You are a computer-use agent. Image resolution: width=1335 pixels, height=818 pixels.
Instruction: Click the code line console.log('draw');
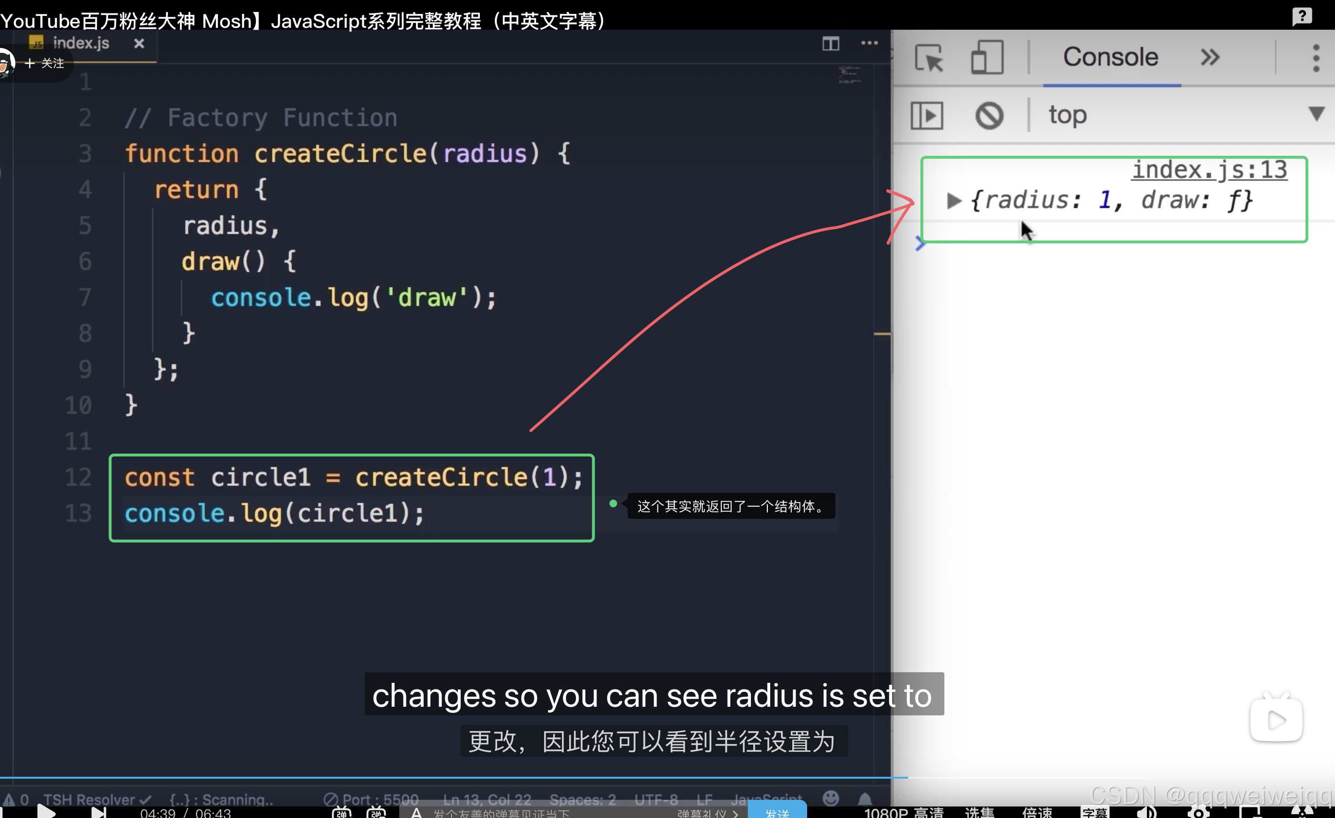353,298
